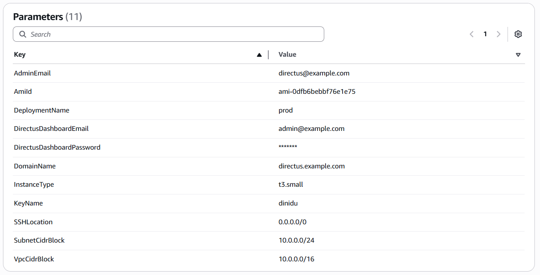Sort by Value column arrow
The height and width of the screenshot is (275, 540).
click(x=518, y=55)
